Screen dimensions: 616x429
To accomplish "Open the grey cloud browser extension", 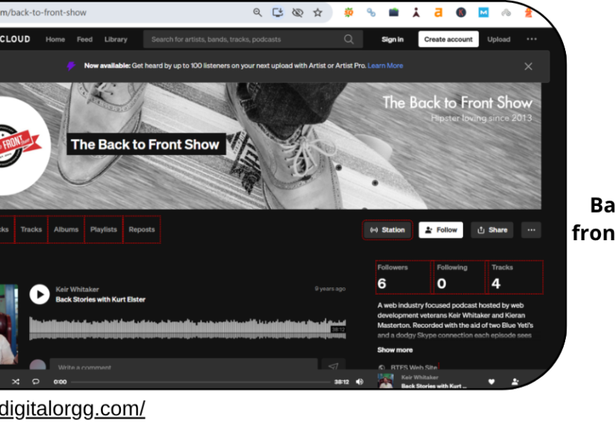I will tap(506, 13).
